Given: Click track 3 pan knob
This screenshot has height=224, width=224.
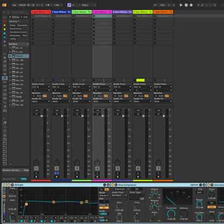Looking at the screenshot, I should [x=77, y=163].
